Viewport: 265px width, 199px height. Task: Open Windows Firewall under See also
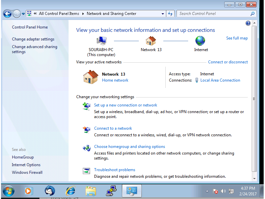point(27,172)
